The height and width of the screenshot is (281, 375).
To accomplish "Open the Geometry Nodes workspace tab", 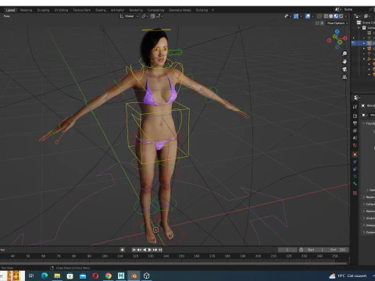I will [x=180, y=10].
